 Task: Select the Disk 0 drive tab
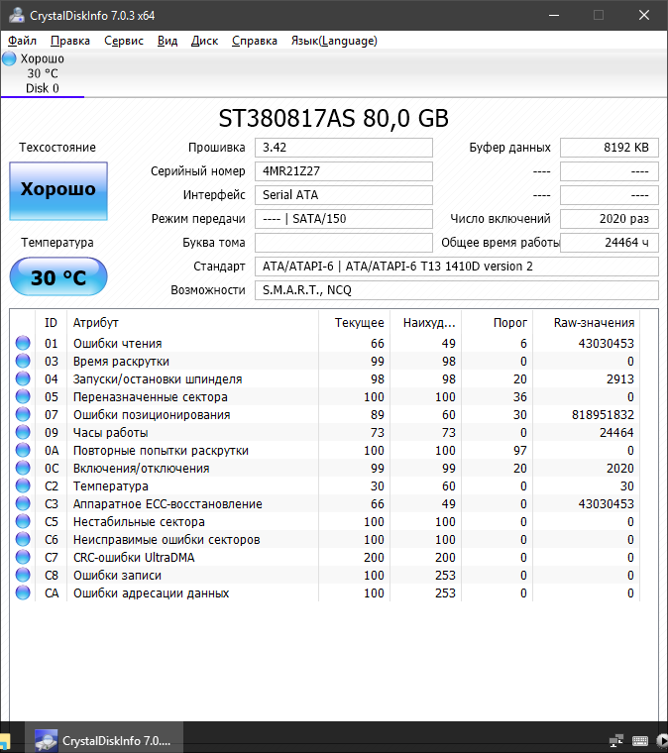click(43, 73)
